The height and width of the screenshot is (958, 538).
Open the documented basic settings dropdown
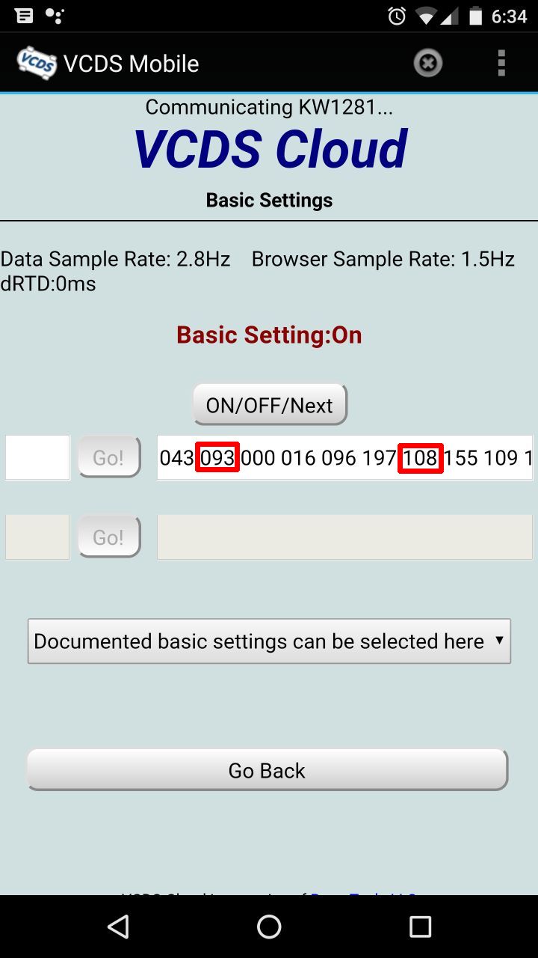coord(269,641)
